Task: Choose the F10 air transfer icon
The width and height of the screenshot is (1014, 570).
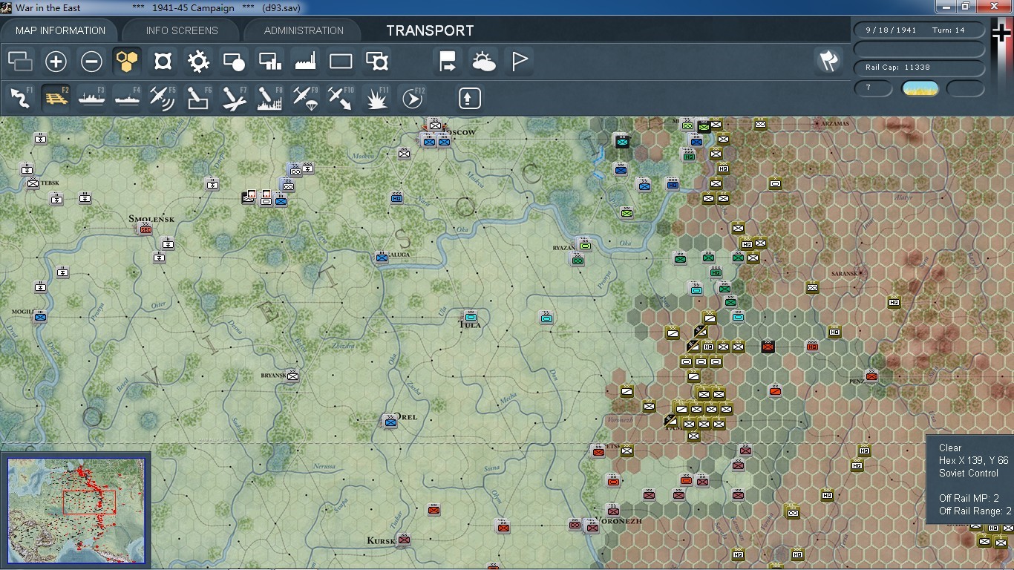Action: click(341, 98)
